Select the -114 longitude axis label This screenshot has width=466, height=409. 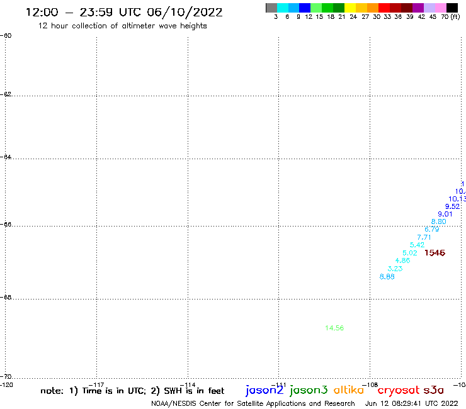[188, 384]
